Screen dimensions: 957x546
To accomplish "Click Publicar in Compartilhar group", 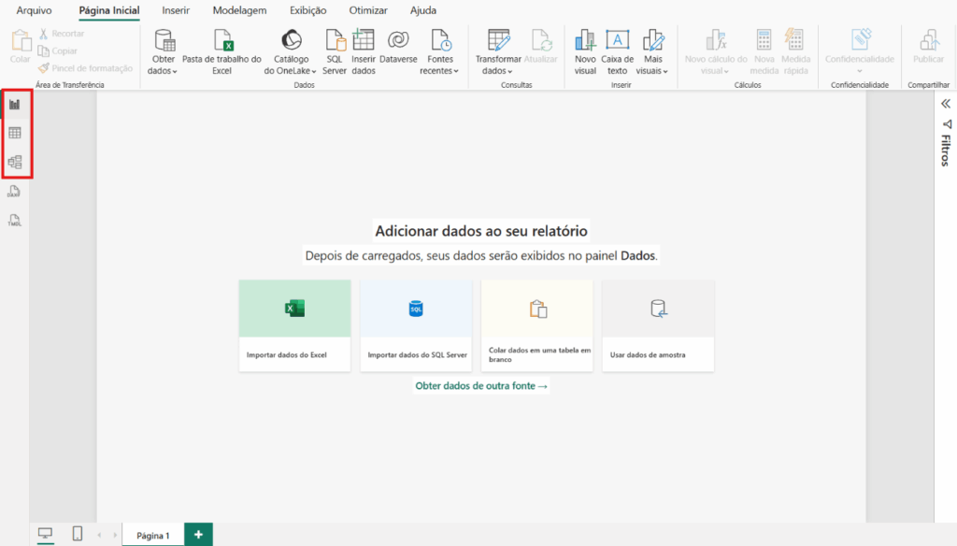I will coord(928,47).
